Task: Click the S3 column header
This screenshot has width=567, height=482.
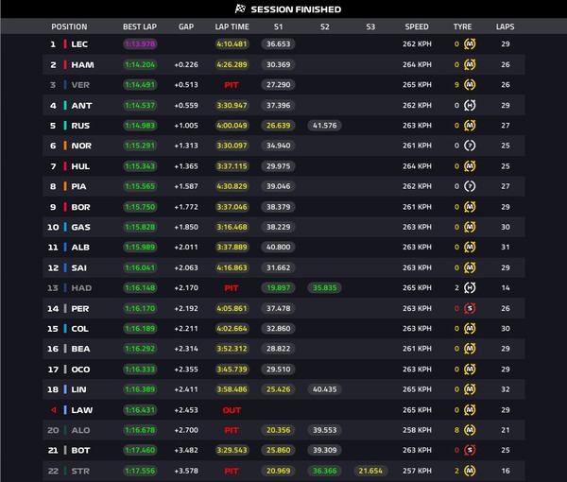Action: click(370, 26)
